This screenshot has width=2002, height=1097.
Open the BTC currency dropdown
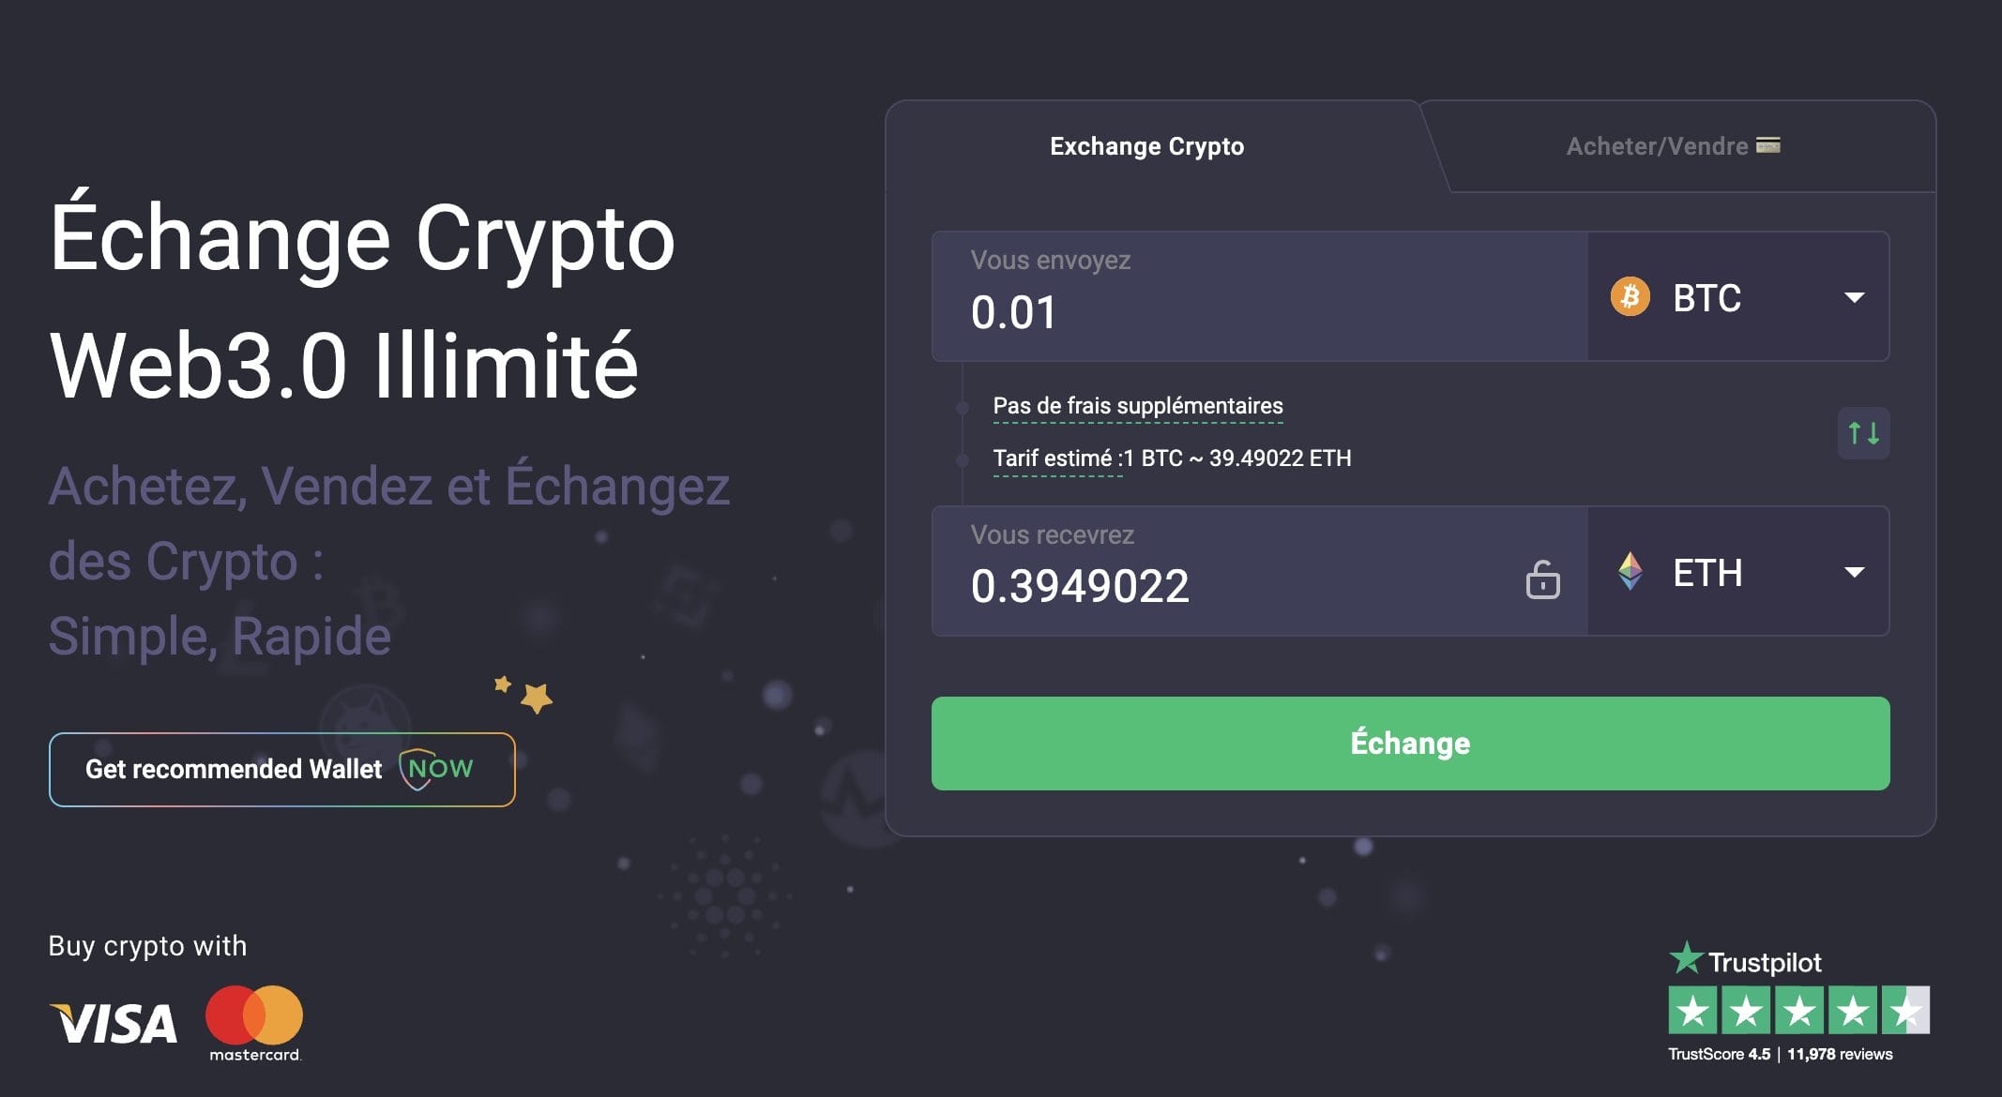1852,297
